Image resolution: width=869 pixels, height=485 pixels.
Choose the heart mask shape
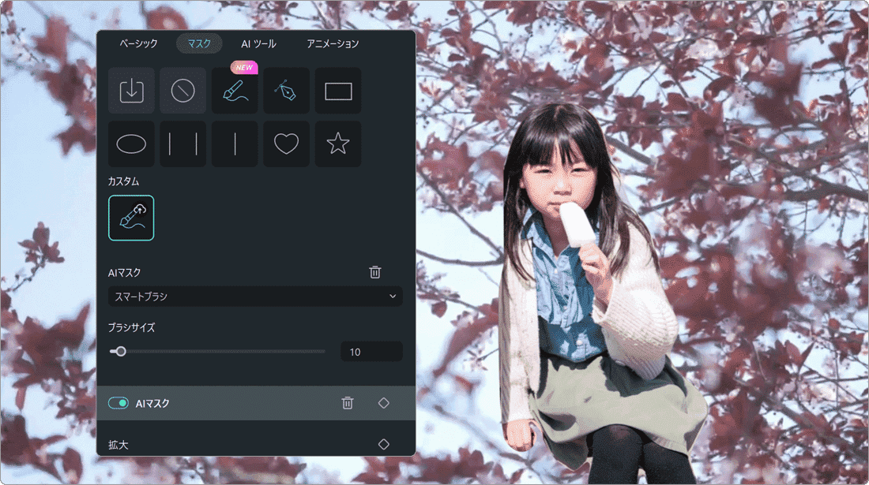coord(286,144)
